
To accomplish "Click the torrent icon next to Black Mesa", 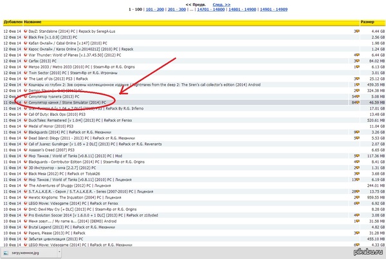I will click(x=25, y=174).
